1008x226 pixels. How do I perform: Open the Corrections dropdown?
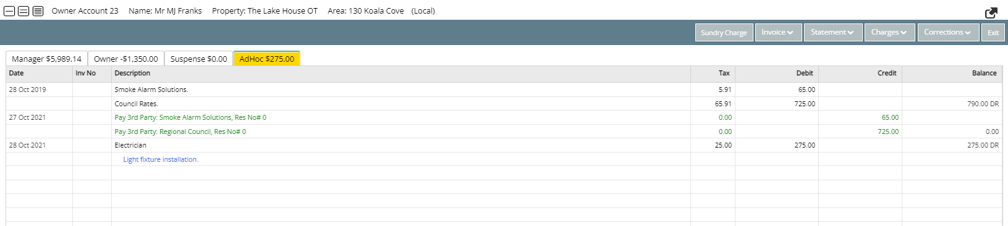point(948,33)
